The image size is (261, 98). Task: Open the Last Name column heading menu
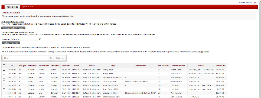[x=55, y=66]
